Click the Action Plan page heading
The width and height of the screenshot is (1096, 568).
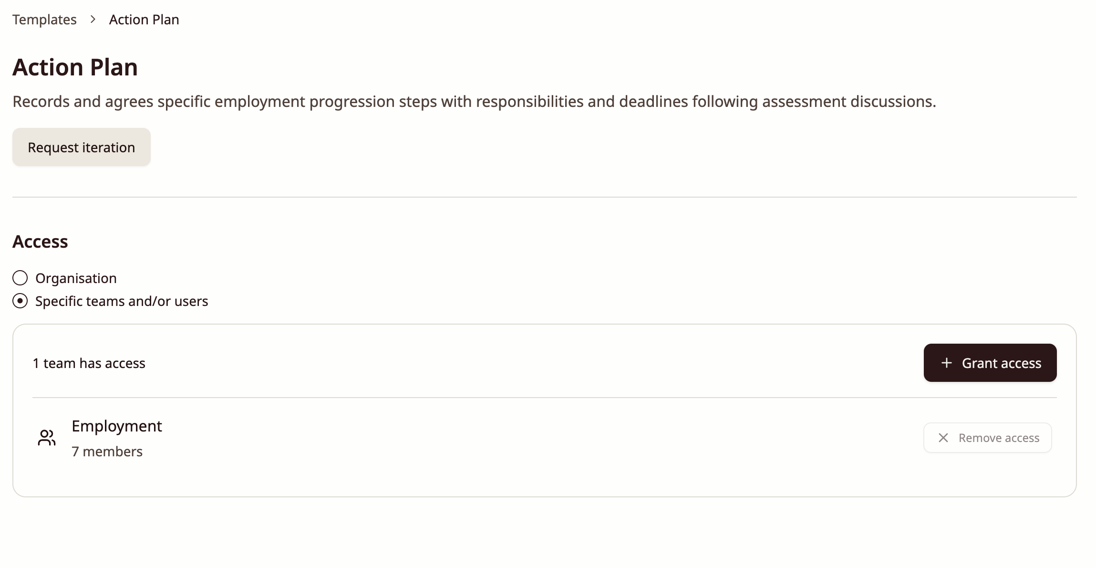point(75,67)
